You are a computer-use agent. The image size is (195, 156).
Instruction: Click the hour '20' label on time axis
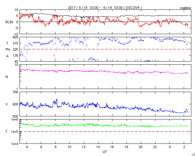coord(141,147)
